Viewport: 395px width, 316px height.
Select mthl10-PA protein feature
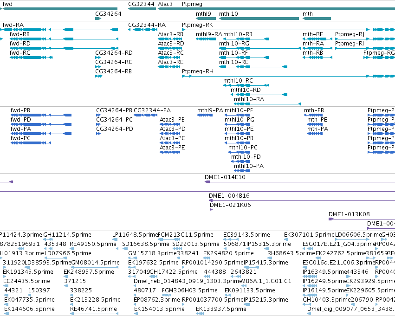point(242,171)
